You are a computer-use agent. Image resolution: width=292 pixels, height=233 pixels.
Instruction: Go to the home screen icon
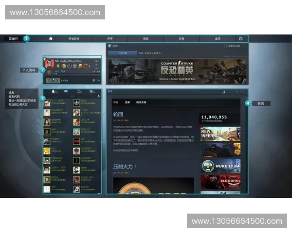(x=51, y=38)
